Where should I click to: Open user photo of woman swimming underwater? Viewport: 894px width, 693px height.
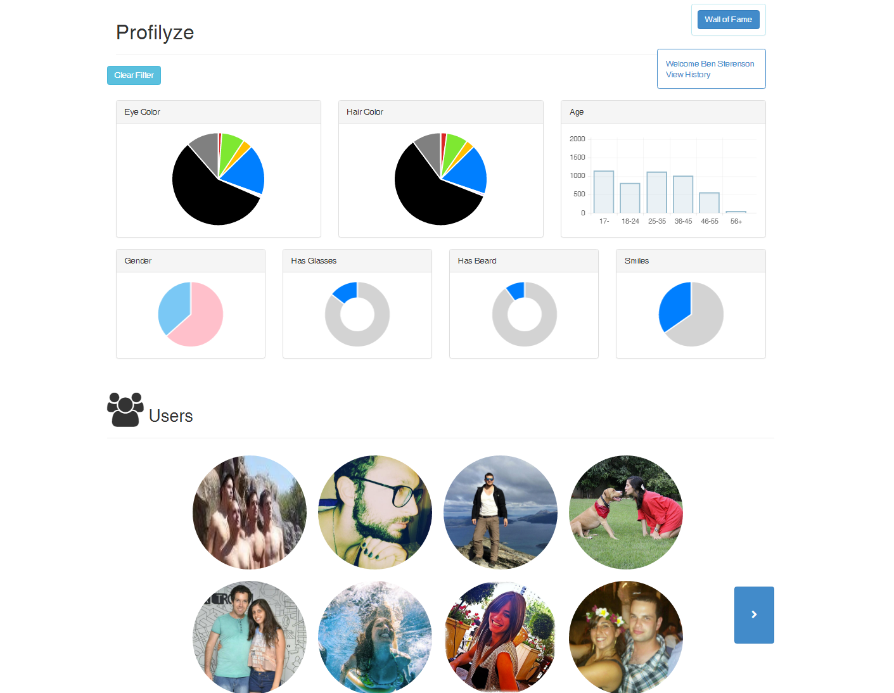(x=375, y=637)
